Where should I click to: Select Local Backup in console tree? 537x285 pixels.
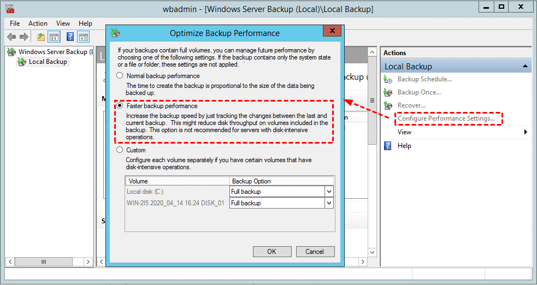48,62
